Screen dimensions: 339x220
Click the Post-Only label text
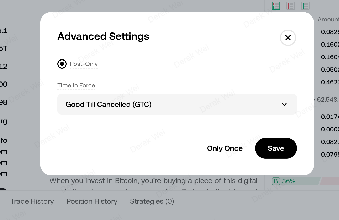(x=84, y=64)
